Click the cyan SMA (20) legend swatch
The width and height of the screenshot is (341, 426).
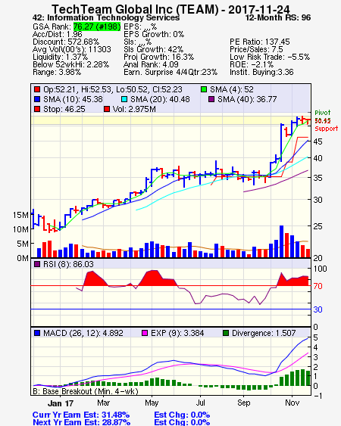(x=124, y=99)
